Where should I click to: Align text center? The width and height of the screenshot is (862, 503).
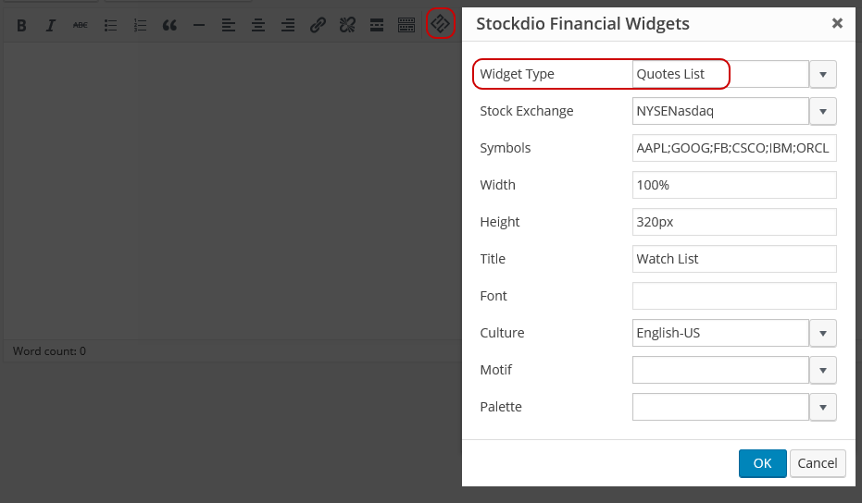coord(258,25)
